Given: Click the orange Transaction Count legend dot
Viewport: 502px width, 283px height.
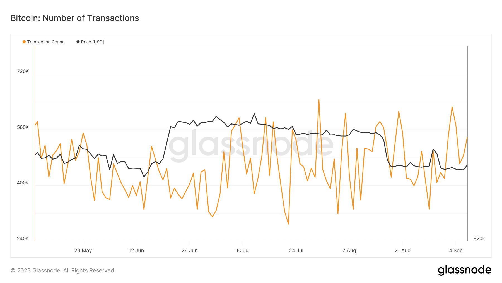Looking at the screenshot, I should tap(24, 42).
